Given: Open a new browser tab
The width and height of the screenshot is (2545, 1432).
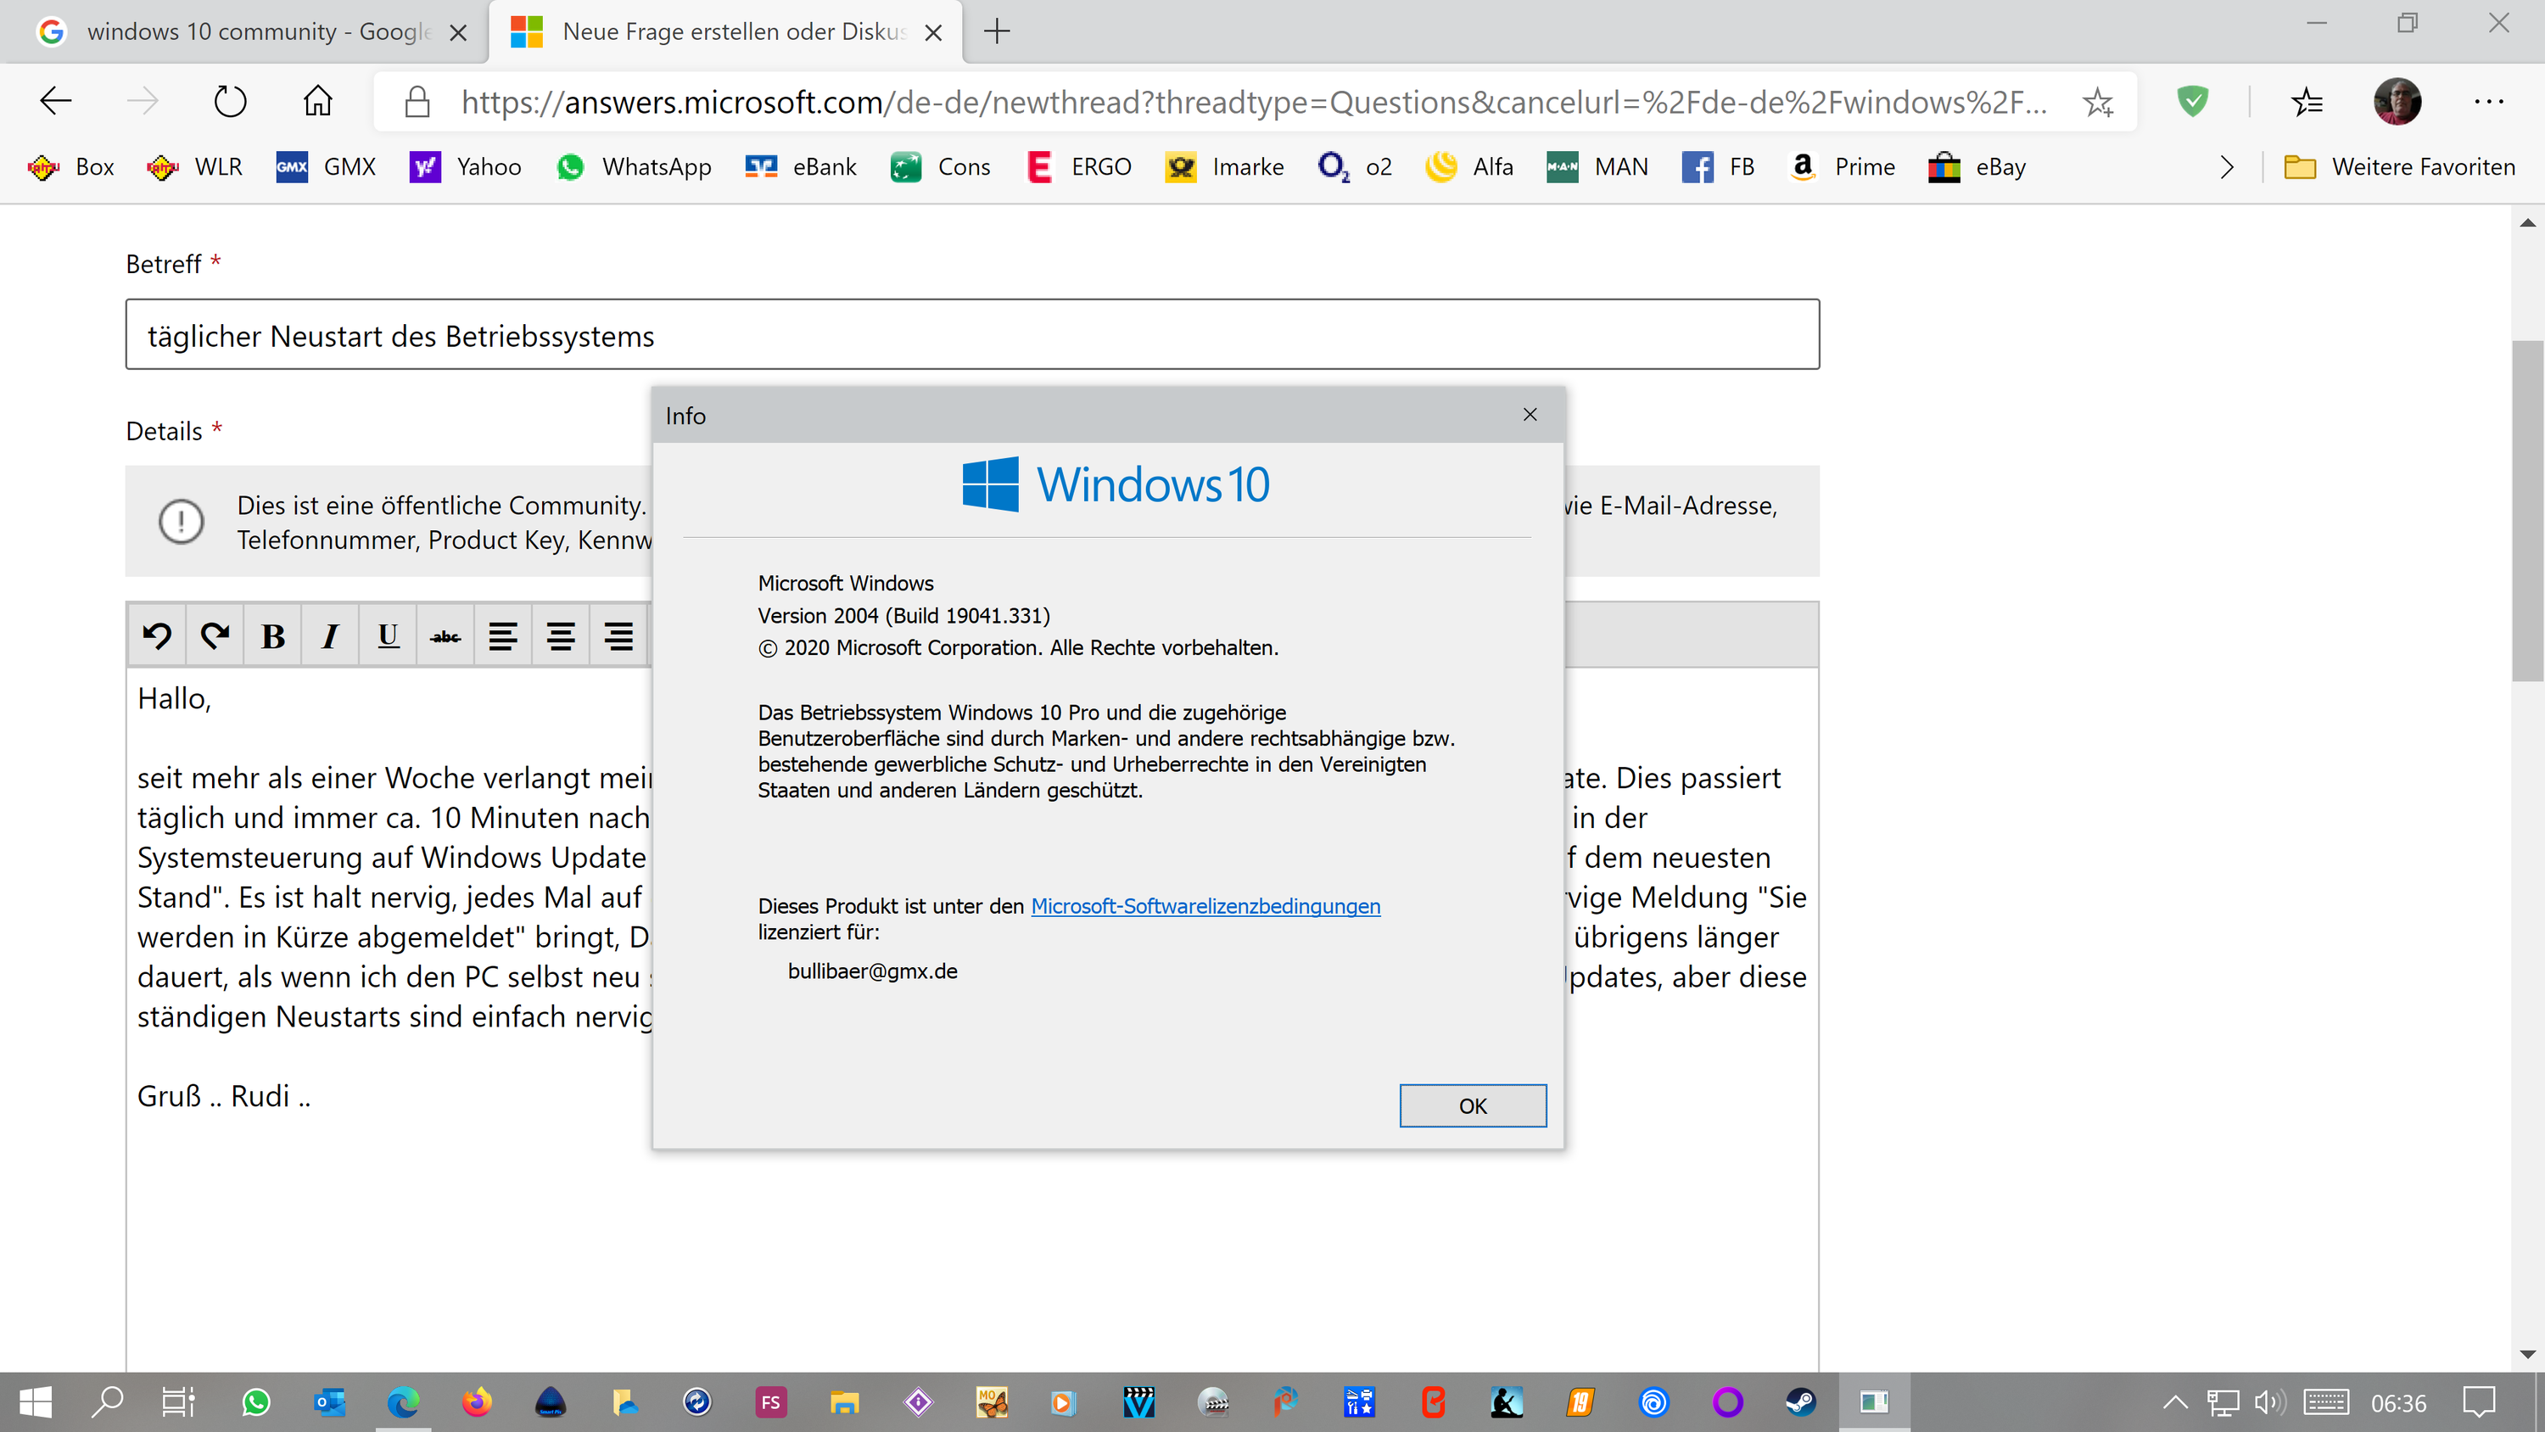Looking at the screenshot, I should point(997,31).
